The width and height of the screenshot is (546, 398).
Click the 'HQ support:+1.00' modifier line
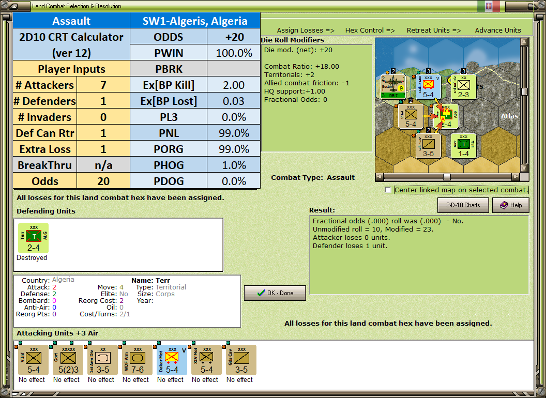pyautogui.click(x=294, y=91)
